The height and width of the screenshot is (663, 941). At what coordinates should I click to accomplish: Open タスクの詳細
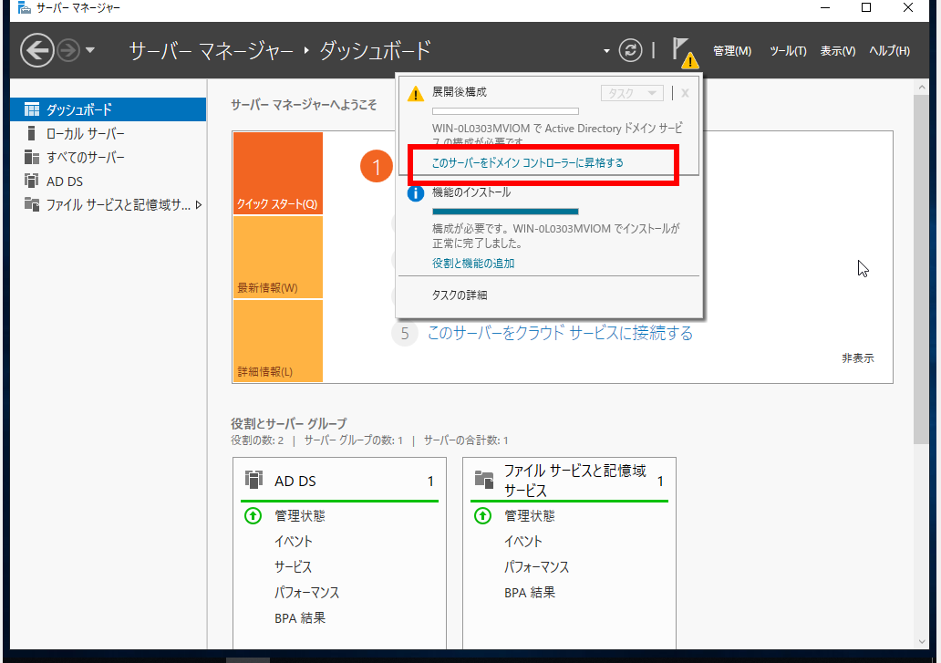coord(459,295)
